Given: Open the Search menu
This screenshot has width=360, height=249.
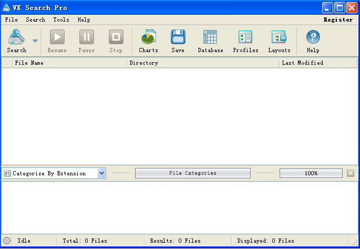Looking at the screenshot, I should coord(36,20).
